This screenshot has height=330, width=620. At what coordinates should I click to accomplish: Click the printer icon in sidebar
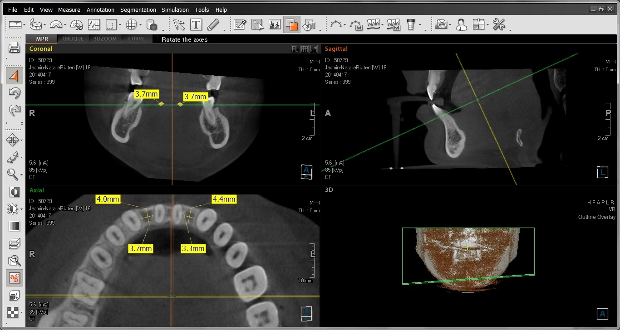(x=15, y=47)
